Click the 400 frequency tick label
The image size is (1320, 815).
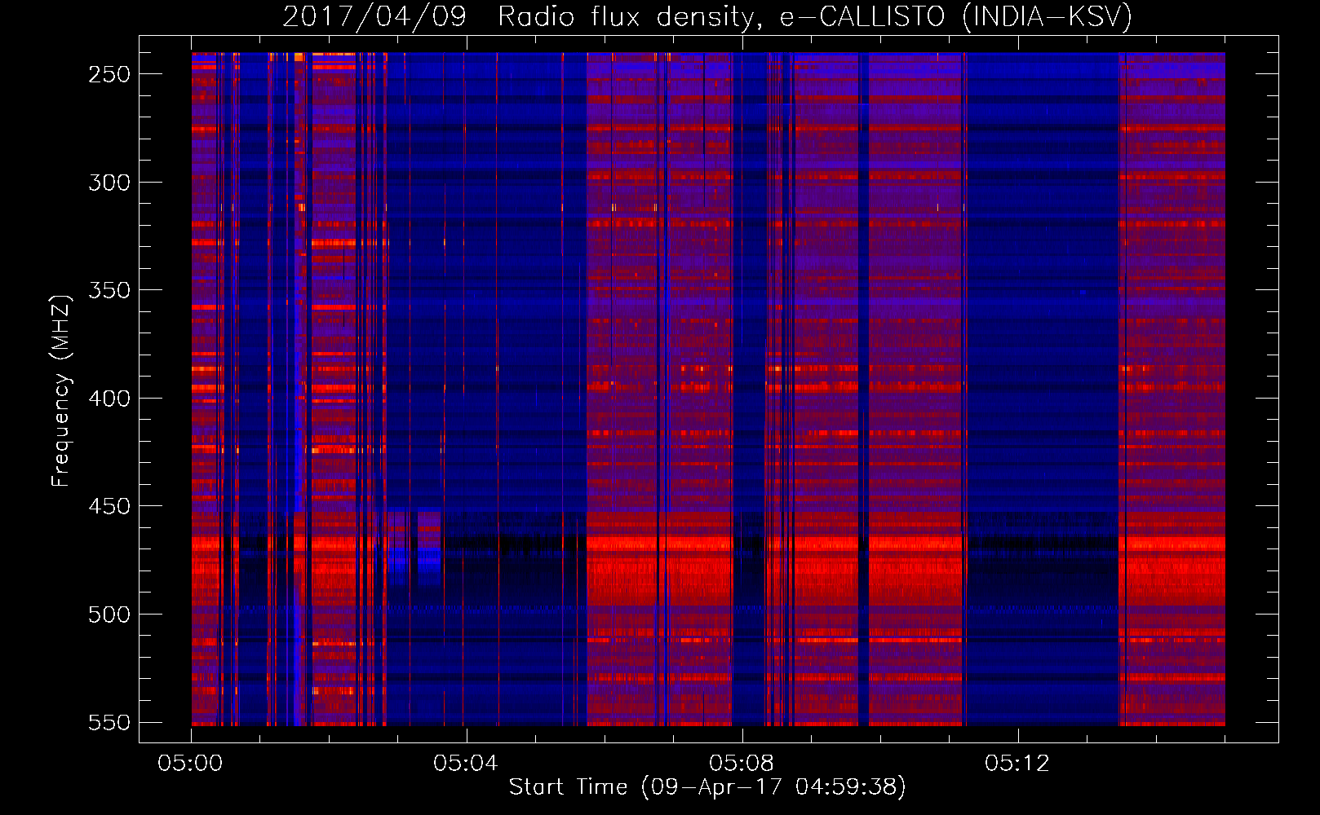[x=109, y=399]
